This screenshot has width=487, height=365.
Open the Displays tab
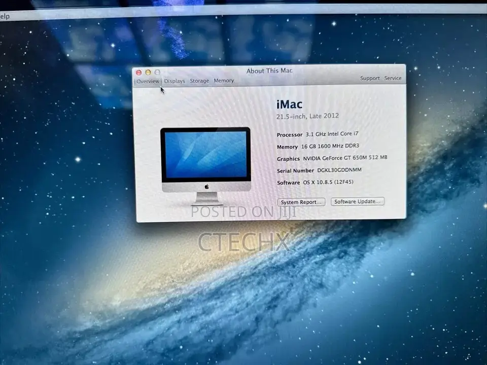pos(175,81)
